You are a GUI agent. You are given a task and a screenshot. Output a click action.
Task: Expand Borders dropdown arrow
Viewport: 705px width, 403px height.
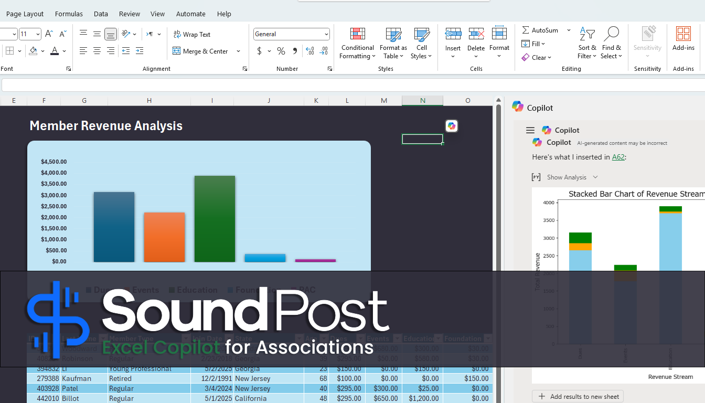click(19, 51)
